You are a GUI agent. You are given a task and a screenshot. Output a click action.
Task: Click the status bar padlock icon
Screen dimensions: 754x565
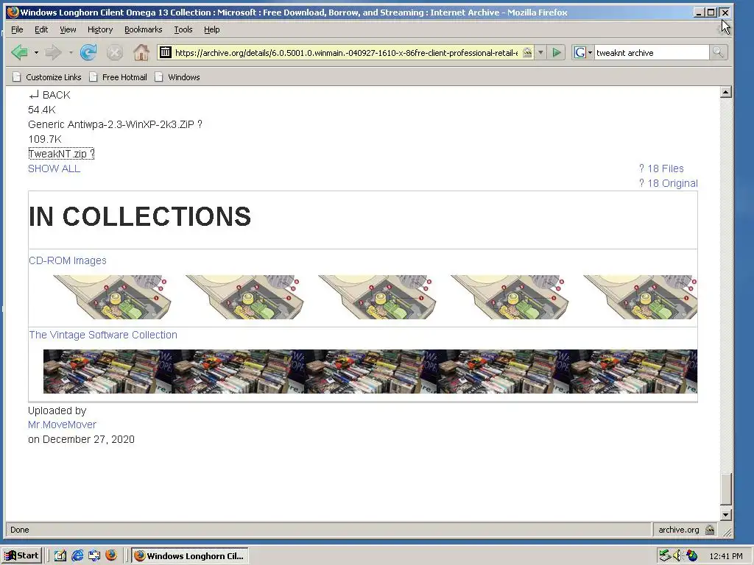(x=710, y=530)
